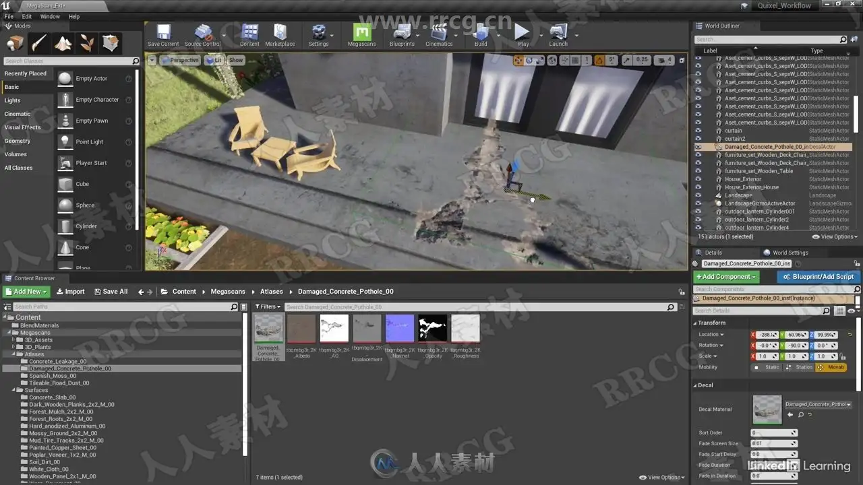Click the Add Component button
This screenshot has width=863, height=485.
click(727, 277)
